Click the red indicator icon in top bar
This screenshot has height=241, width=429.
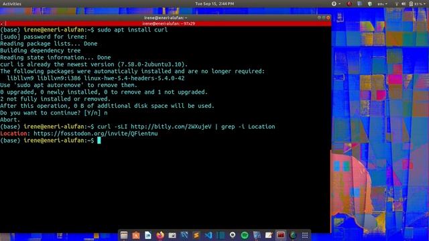(349, 4)
